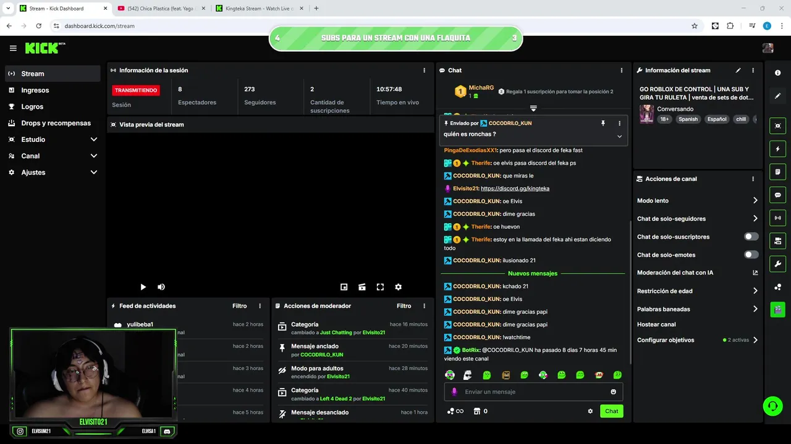Switch to the Chica Plastica YouTube tab

[161, 9]
